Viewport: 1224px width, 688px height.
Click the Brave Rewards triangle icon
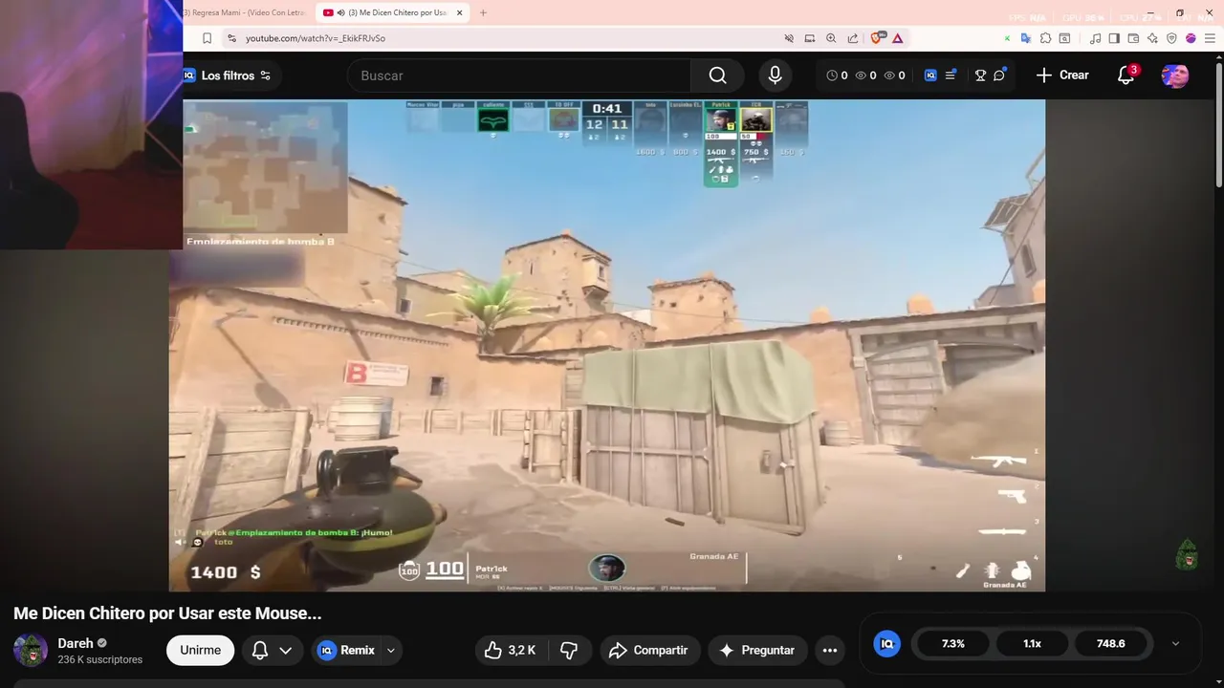click(x=897, y=38)
